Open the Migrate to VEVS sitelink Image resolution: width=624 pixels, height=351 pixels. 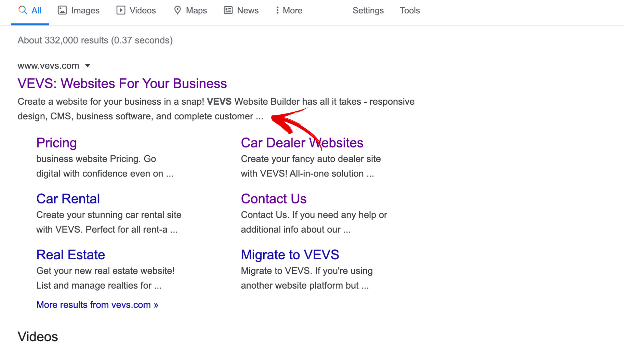[290, 254]
